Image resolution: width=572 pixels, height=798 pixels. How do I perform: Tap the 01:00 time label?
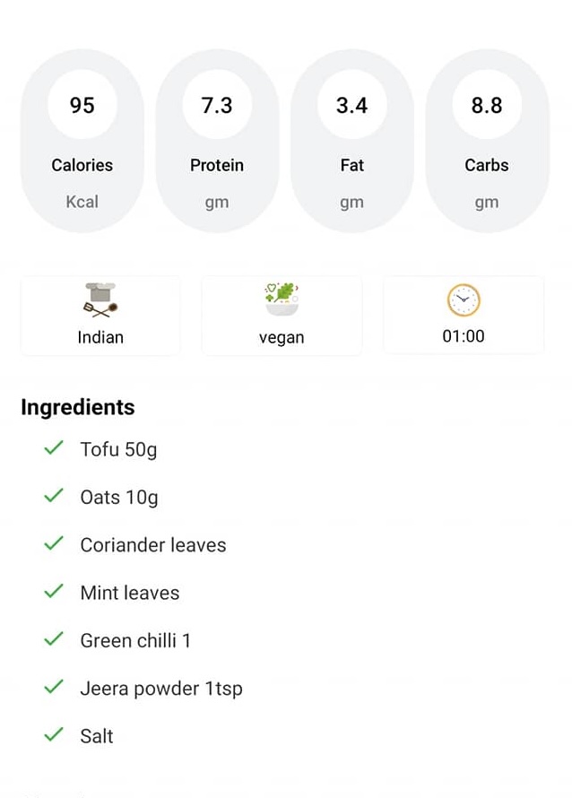464,336
